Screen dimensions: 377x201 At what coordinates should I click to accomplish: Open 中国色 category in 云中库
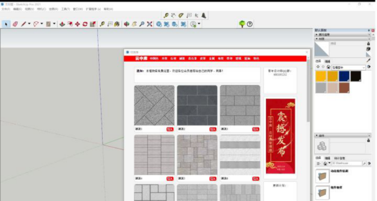point(154,58)
